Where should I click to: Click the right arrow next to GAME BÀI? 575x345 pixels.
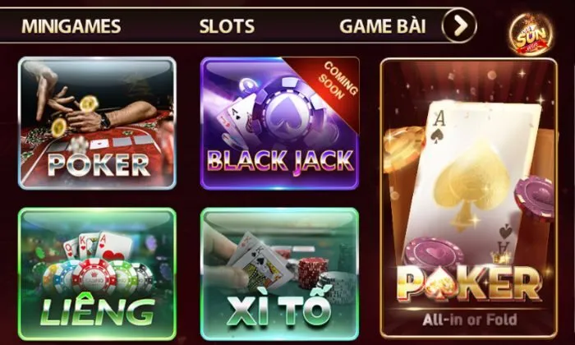(x=459, y=25)
